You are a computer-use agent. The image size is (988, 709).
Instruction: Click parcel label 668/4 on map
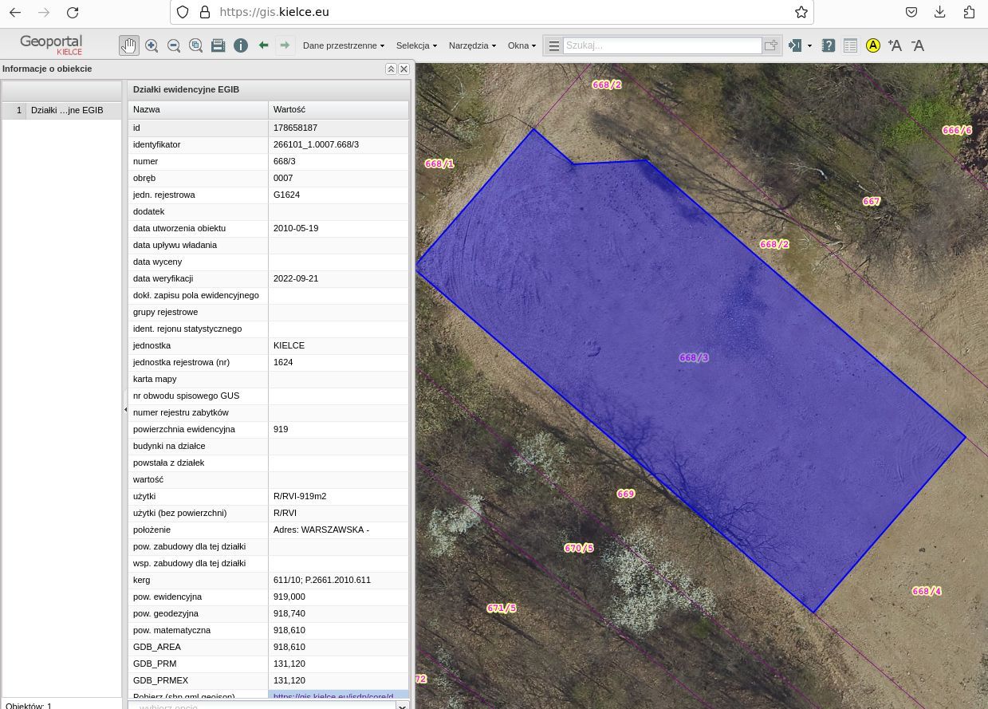point(927,592)
